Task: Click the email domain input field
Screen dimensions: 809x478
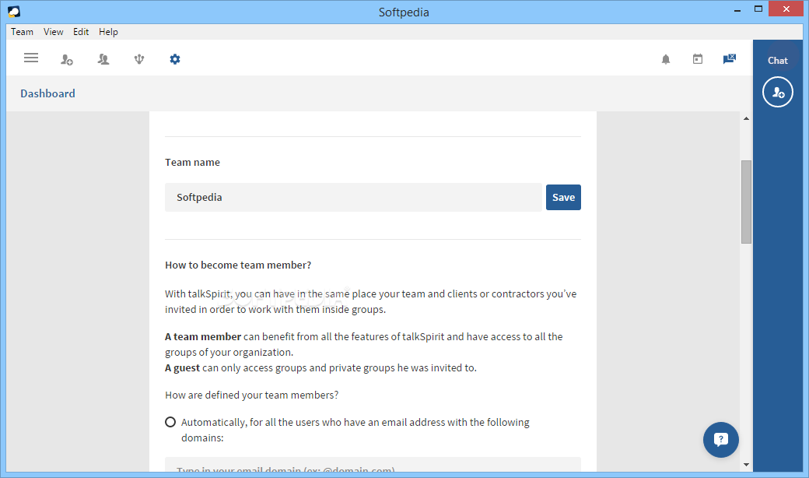Action: (x=373, y=464)
